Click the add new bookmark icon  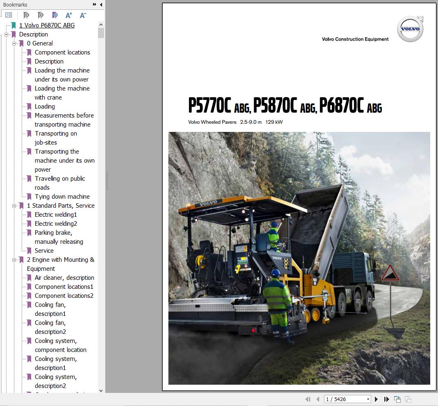pyautogui.click(x=41, y=15)
